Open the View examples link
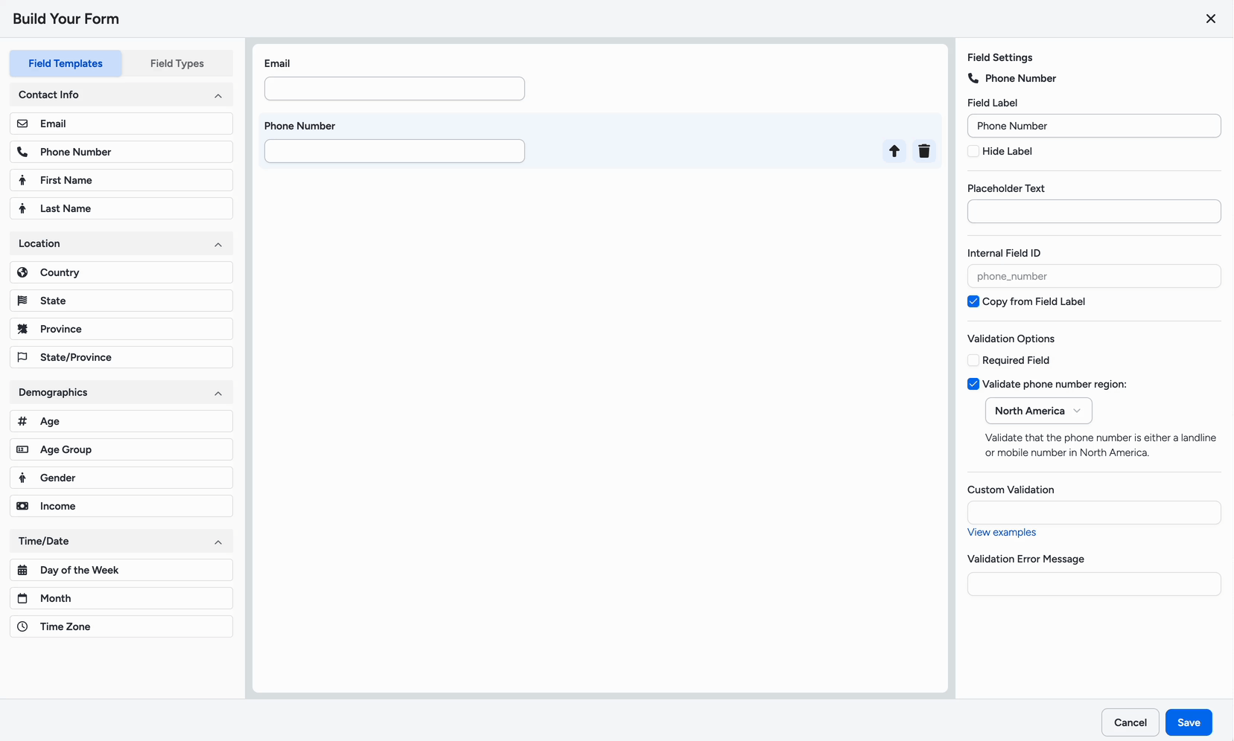Image resolution: width=1234 pixels, height=741 pixels. coord(1002,532)
